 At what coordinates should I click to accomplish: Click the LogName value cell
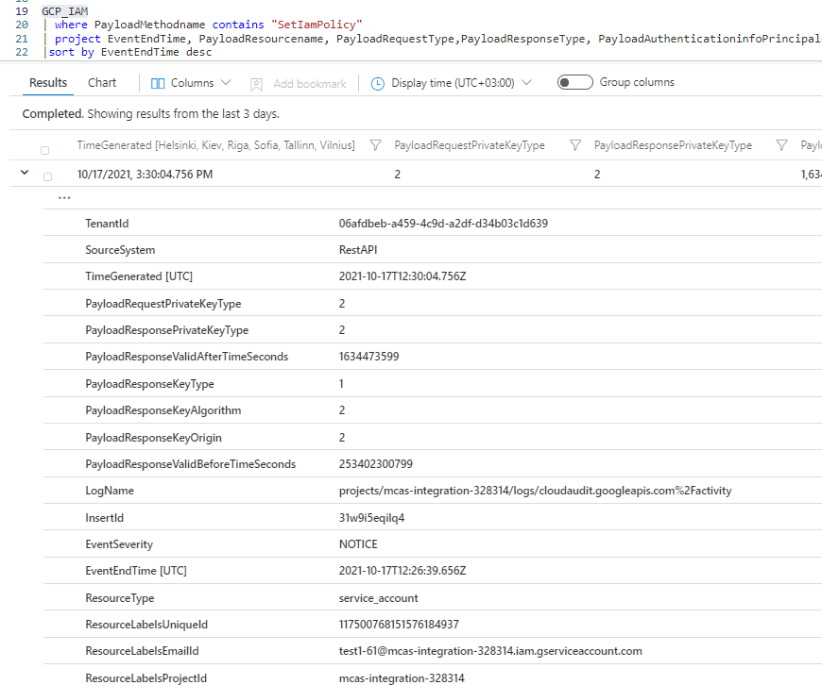[535, 491]
